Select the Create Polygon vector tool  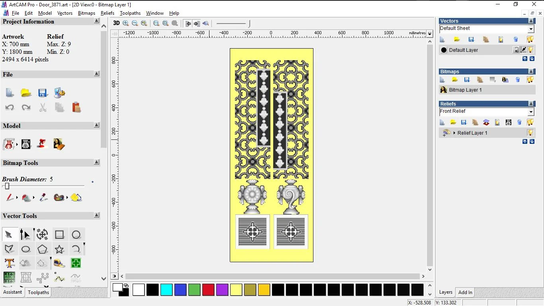tap(42, 249)
